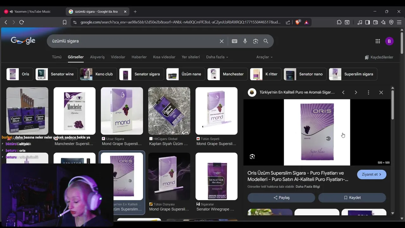Close the Google search browser tab
This screenshot has width=405, height=228.
[x=125, y=11]
